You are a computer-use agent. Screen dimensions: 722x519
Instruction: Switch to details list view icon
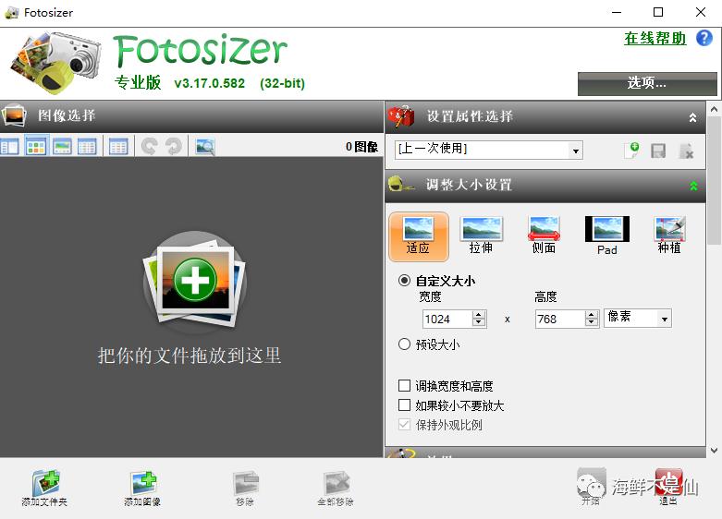(x=87, y=147)
